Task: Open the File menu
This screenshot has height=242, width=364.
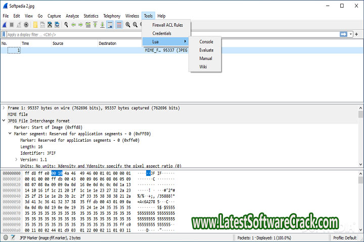Action: tap(6, 16)
